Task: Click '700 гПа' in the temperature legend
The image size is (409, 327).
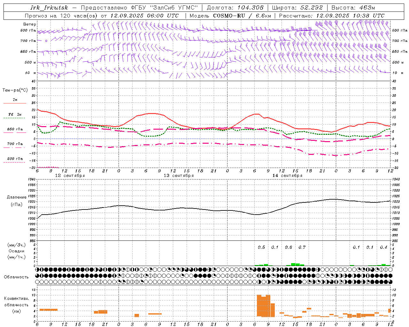Action: (x=15, y=144)
